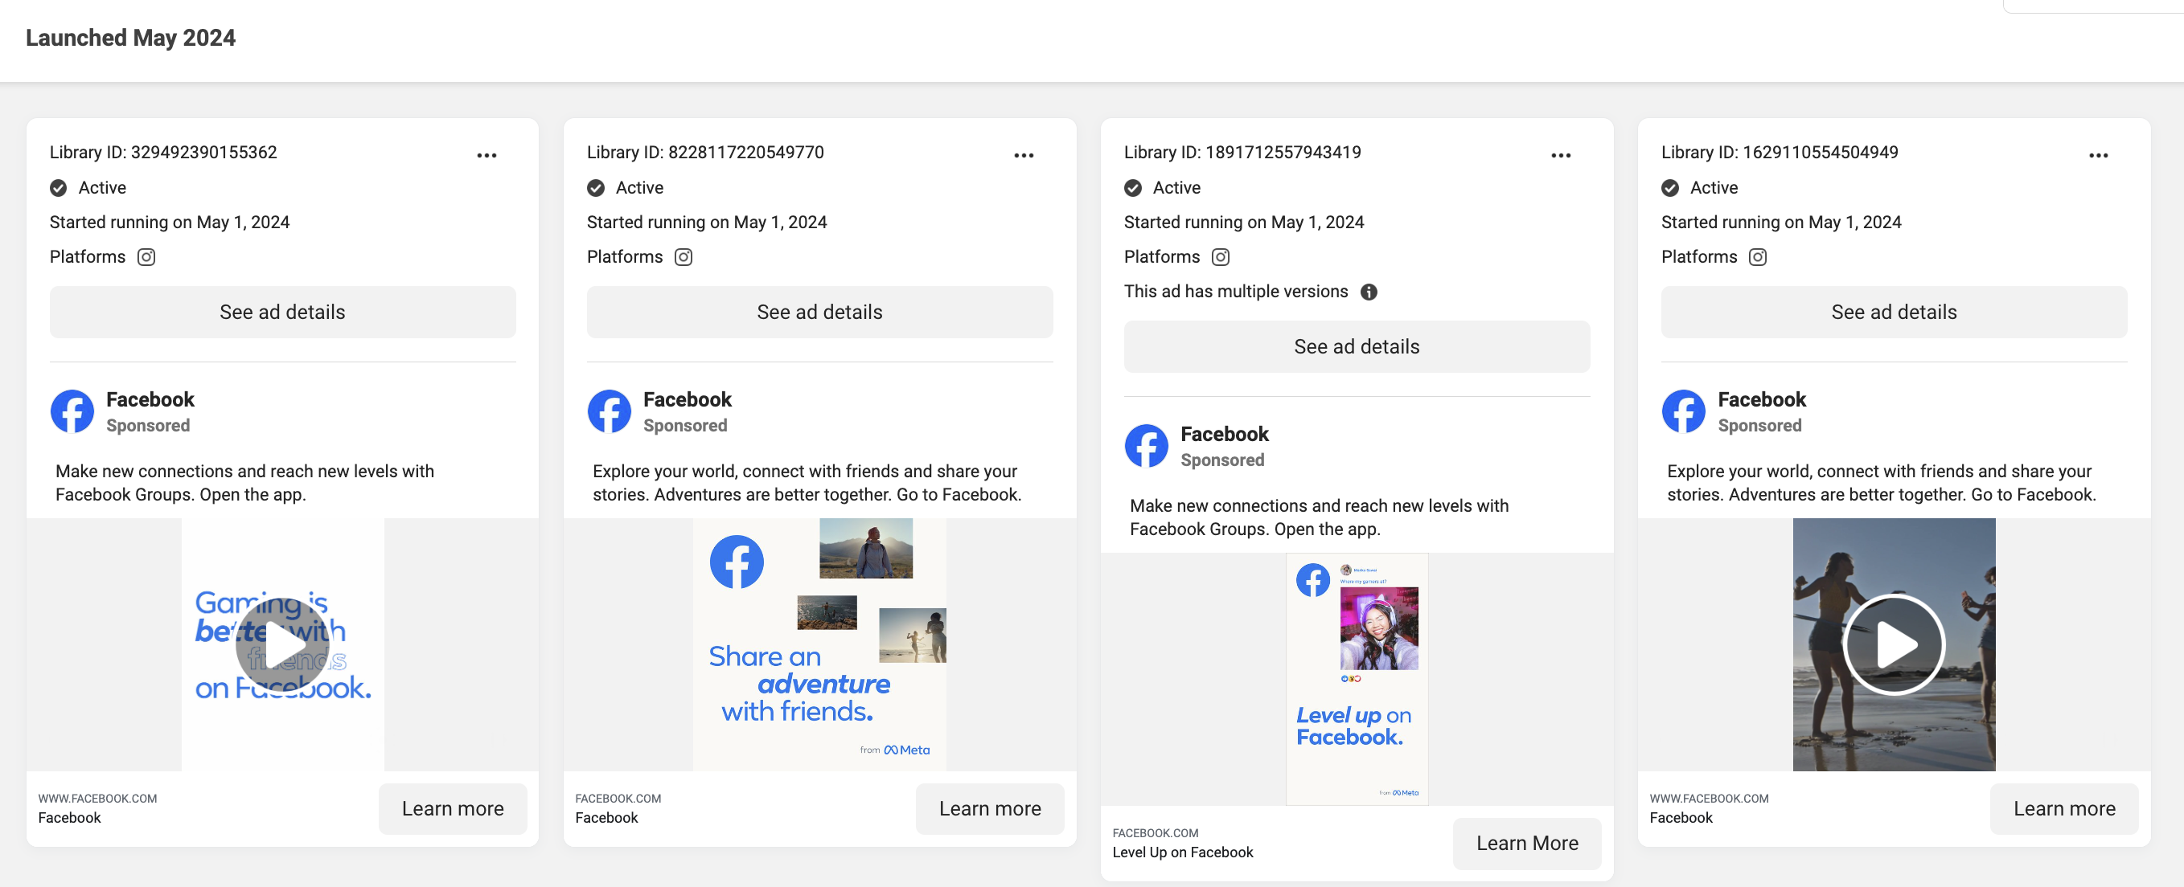The height and width of the screenshot is (887, 2184).
Task: Select Library ID: 329492390155362 text
Action: click(162, 153)
